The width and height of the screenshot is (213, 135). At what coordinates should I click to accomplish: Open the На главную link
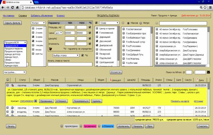(x=9, y=16)
